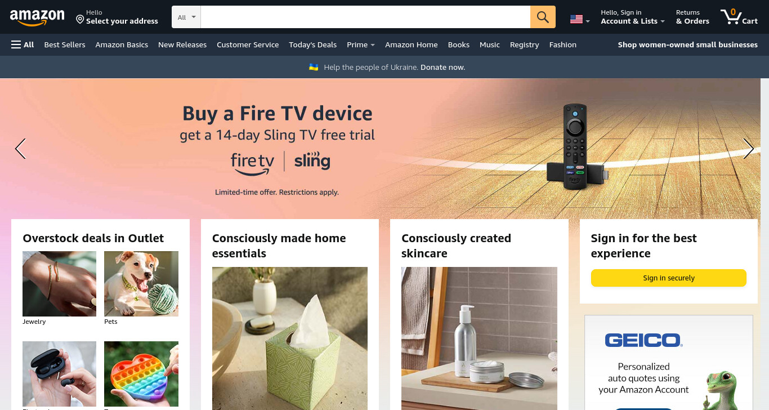Click the Sign in securely button
This screenshot has width=769, height=410.
[x=668, y=278]
